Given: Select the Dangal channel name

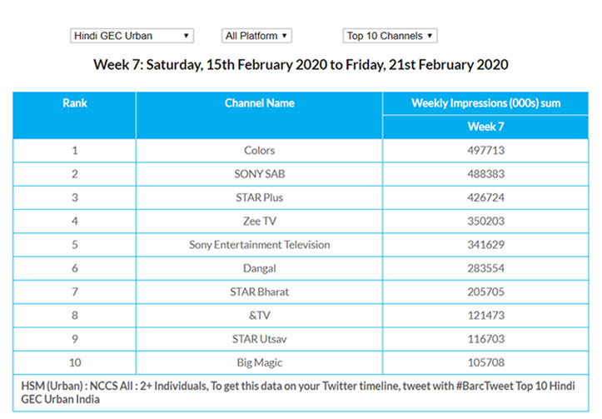Looking at the screenshot, I should pos(259,268).
